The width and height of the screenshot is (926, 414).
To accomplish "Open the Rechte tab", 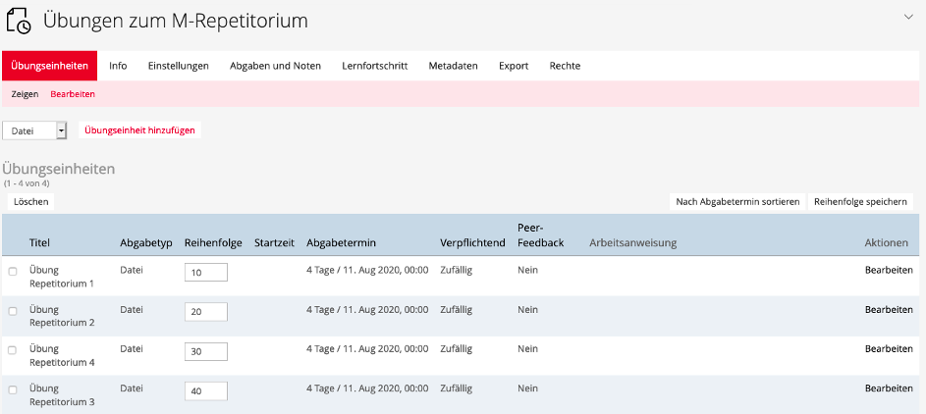I will [565, 66].
